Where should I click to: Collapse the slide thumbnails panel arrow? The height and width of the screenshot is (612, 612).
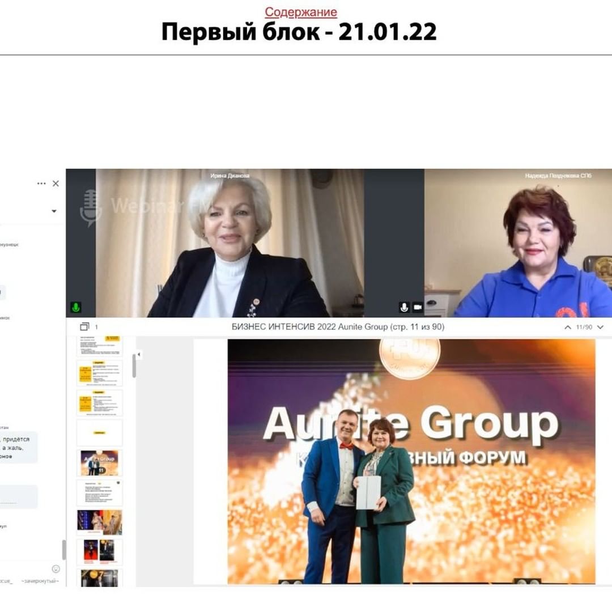click(139, 354)
